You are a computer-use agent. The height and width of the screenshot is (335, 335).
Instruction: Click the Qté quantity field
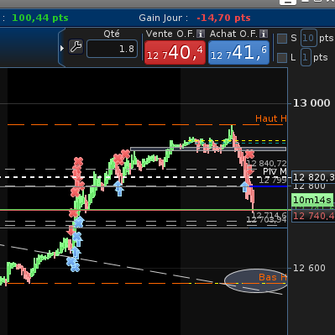click(112, 49)
